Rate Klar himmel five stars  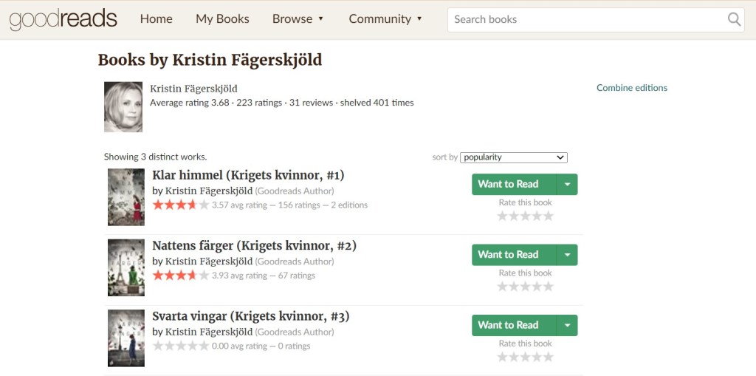pyautogui.click(x=548, y=216)
